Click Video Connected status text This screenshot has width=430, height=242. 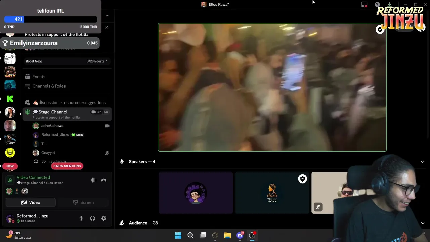click(x=33, y=177)
